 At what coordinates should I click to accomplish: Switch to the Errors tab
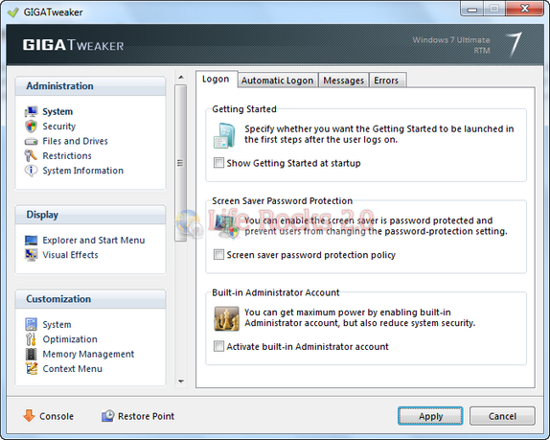click(x=387, y=81)
